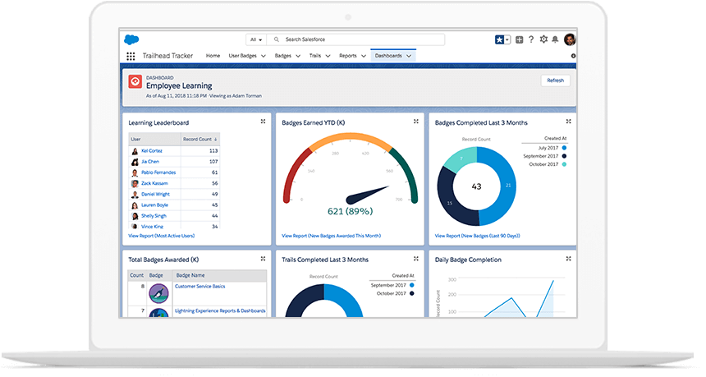The image size is (706, 377).
Task: Click the Search Salesforce input field
Action: (x=355, y=39)
